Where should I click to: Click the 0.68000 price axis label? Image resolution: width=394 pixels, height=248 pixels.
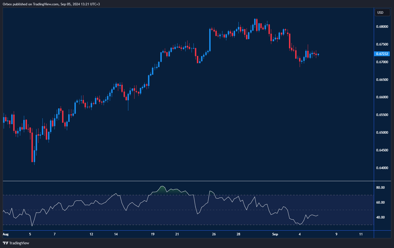click(x=382, y=27)
